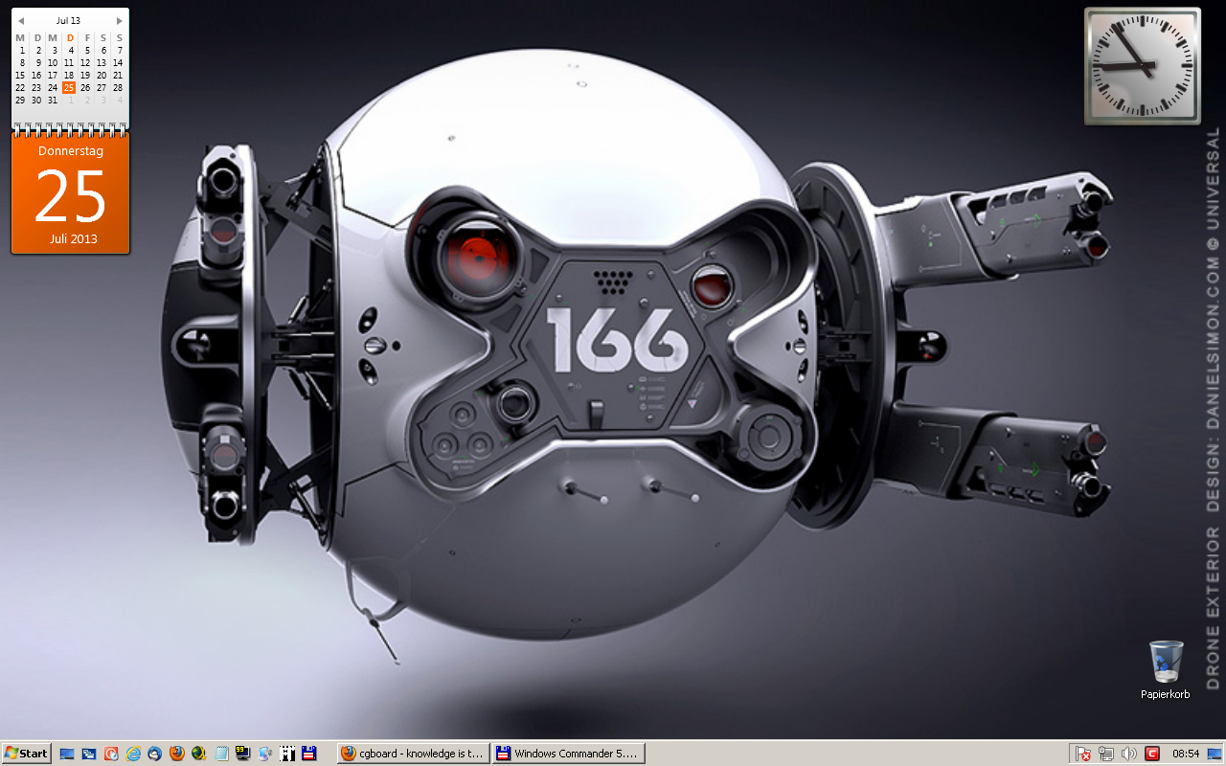The image size is (1226, 766).
Task: Go to next month in calendar gadget
Action: [120, 20]
